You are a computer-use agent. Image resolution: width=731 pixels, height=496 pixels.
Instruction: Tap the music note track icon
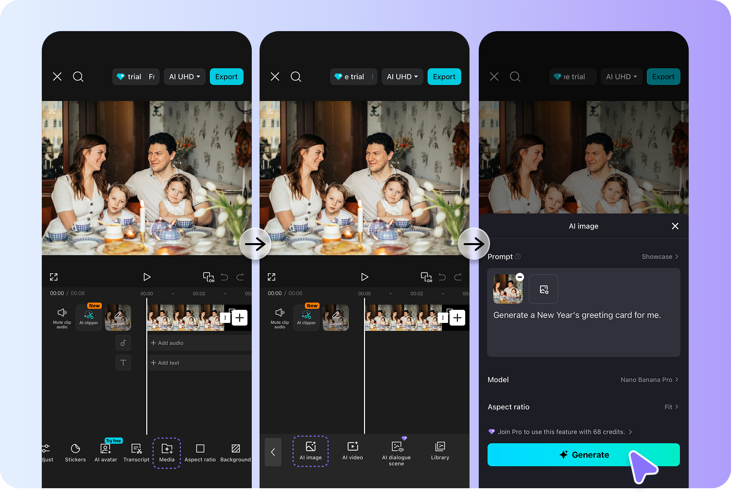123,343
